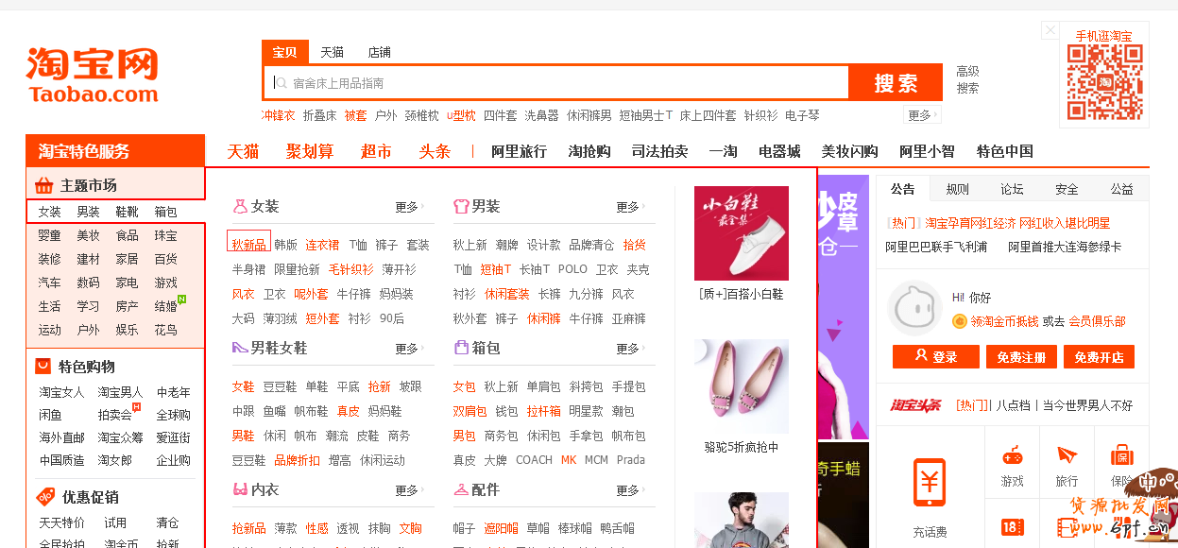Open the announcement 阿里首推大连海参绿卡
1178x548 pixels.
[1065, 247]
